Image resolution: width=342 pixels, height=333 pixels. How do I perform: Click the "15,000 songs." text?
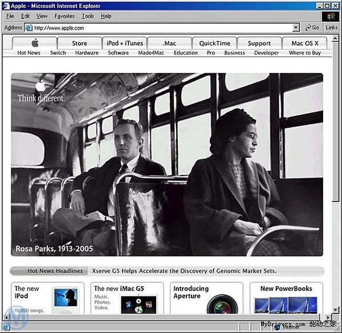(29, 310)
